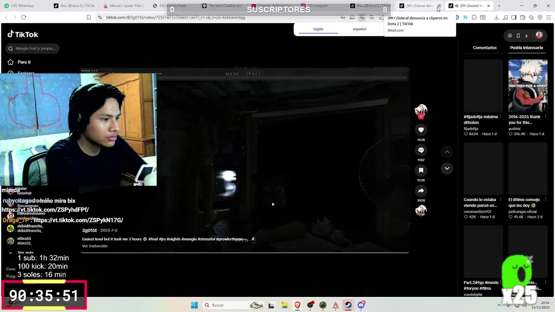Open the #fnaf hashtag
Viewport: 555px width, 312px height.
153,239
